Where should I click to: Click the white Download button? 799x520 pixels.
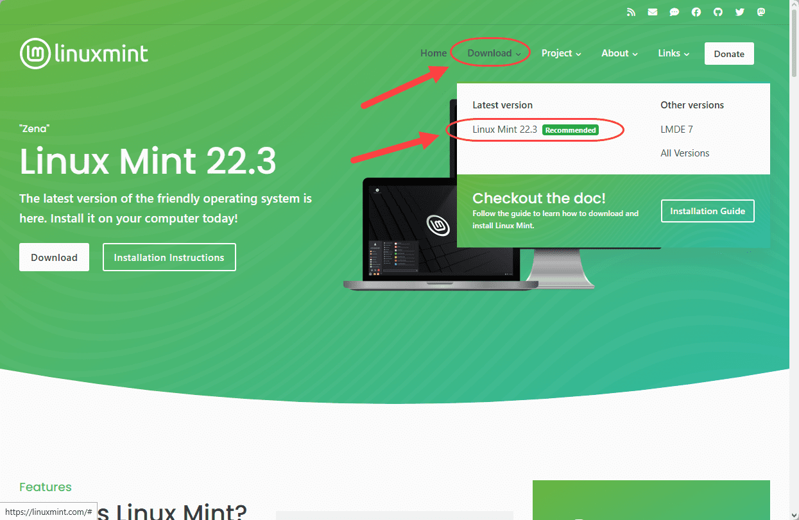pyautogui.click(x=55, y=257)
